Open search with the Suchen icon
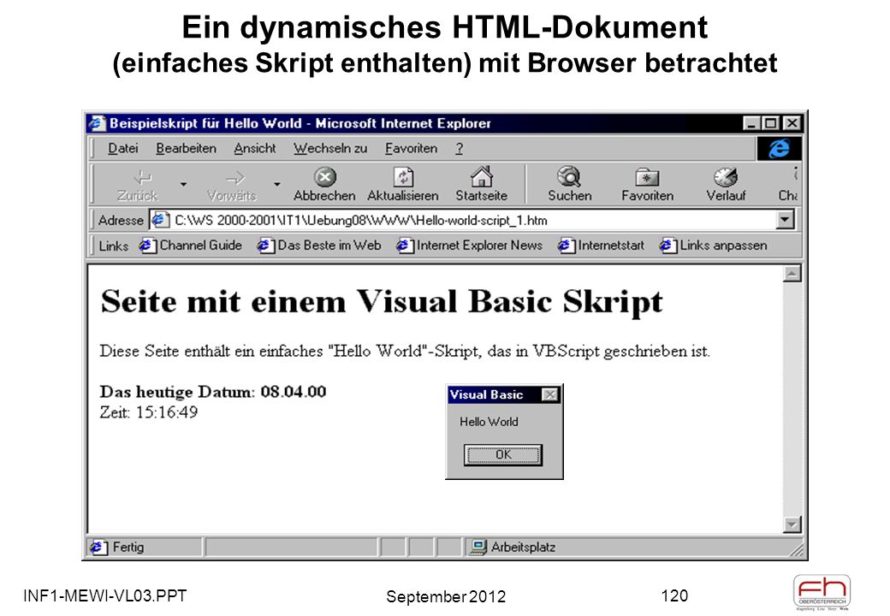Viewport: 890px width, 616px height. click(x=569, y=176)
